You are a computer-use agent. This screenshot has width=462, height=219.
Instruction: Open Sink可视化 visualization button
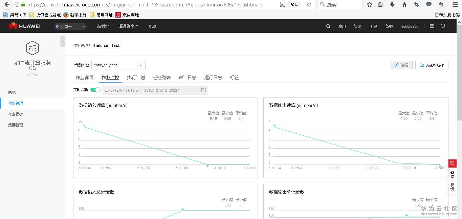(432, 65)
